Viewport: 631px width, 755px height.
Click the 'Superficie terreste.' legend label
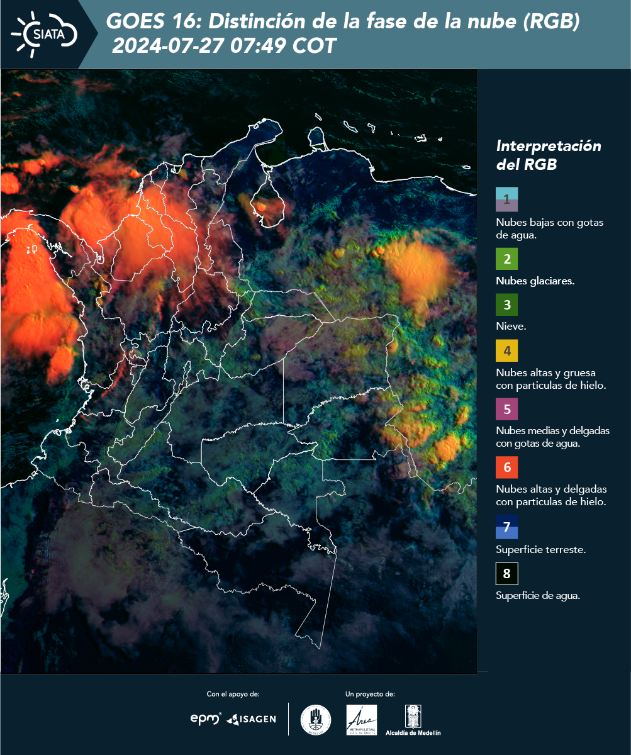click(541, 549)
